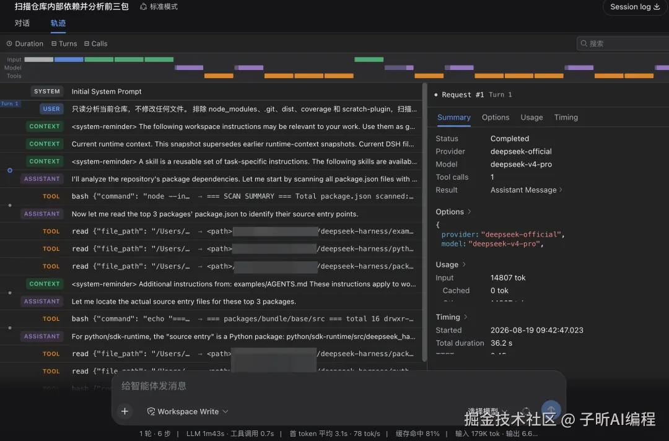The height and width of the screenshot is (441, 669).
Task: Select ASSISTANT row locating source entry files
Action: click(x=211, y=301)
